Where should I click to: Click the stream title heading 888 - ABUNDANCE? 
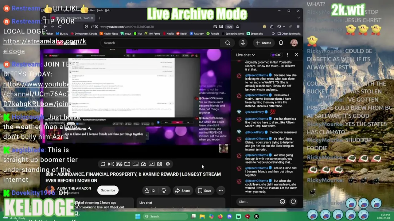(133, 177)
